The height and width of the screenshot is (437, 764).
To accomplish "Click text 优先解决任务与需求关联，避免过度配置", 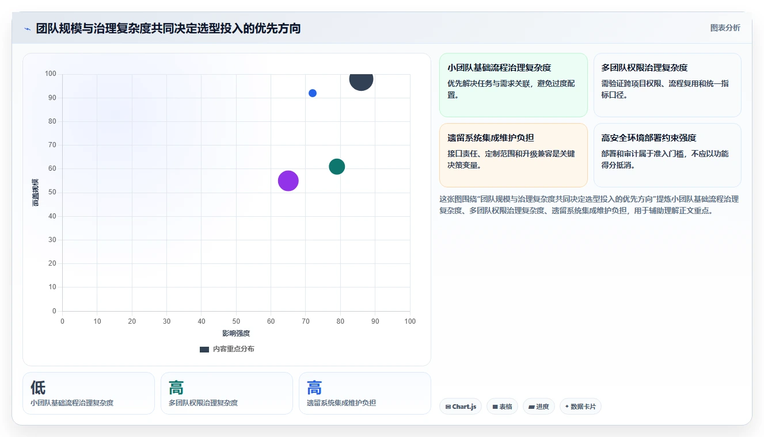I will [x=511, y=89].
